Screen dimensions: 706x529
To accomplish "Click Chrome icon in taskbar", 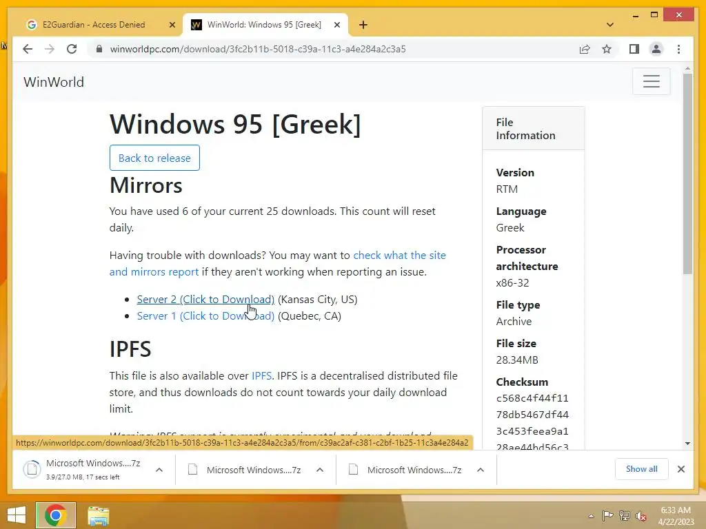I will coord(55,515).
